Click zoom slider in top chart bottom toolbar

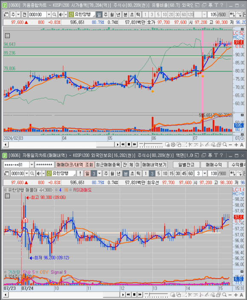[151, 145]
